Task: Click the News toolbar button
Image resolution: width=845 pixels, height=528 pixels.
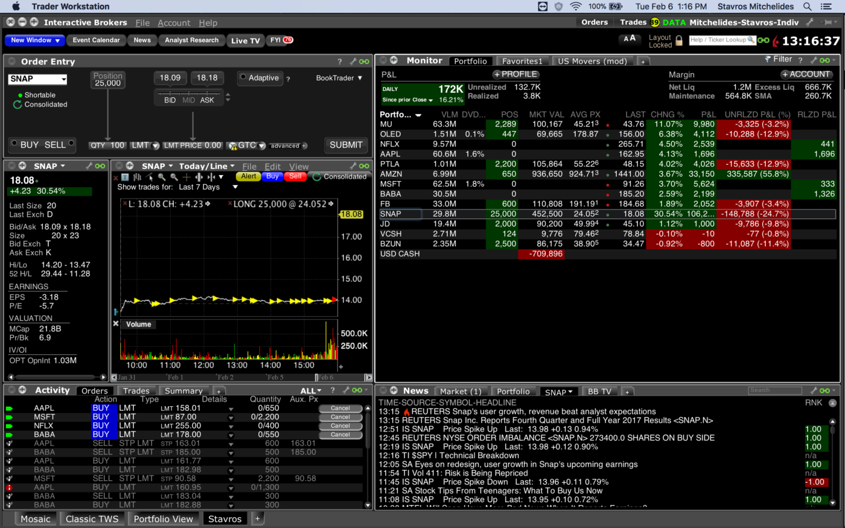Action: coord(142,40)
